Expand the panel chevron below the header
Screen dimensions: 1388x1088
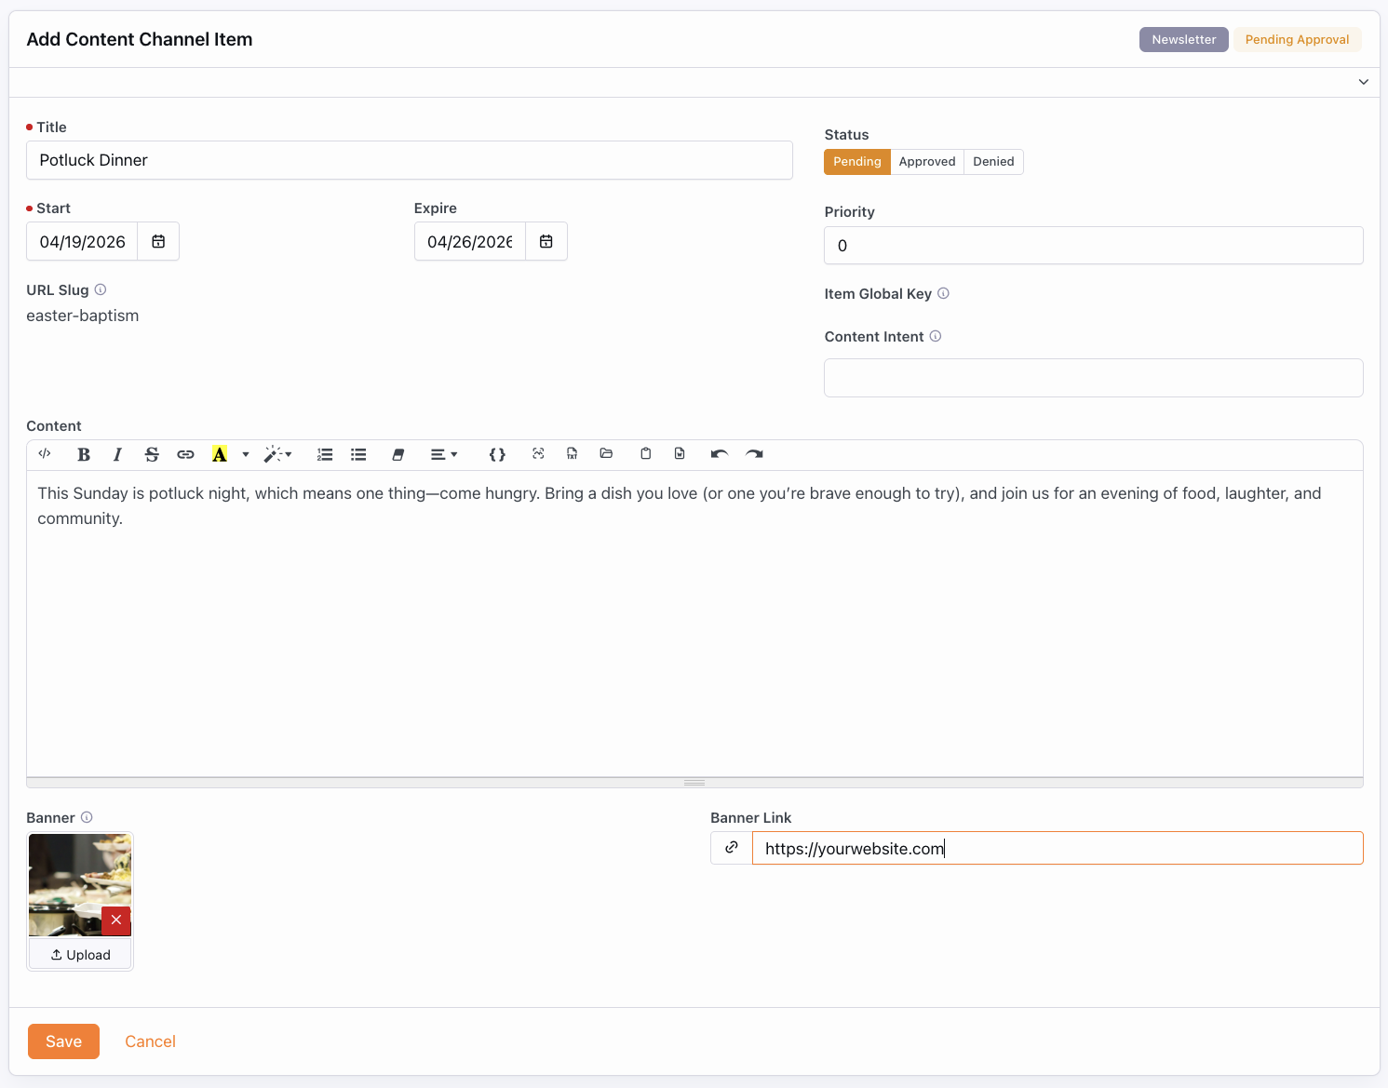[x=1363, y=82]
